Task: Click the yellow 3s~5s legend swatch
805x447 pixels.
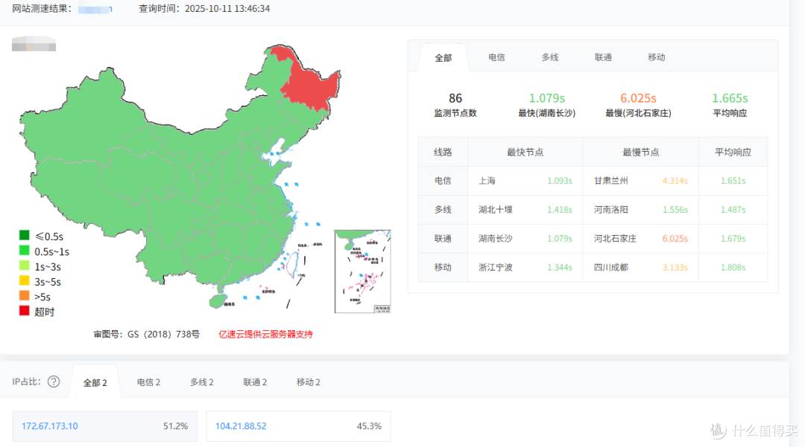Action: (24, 280)
